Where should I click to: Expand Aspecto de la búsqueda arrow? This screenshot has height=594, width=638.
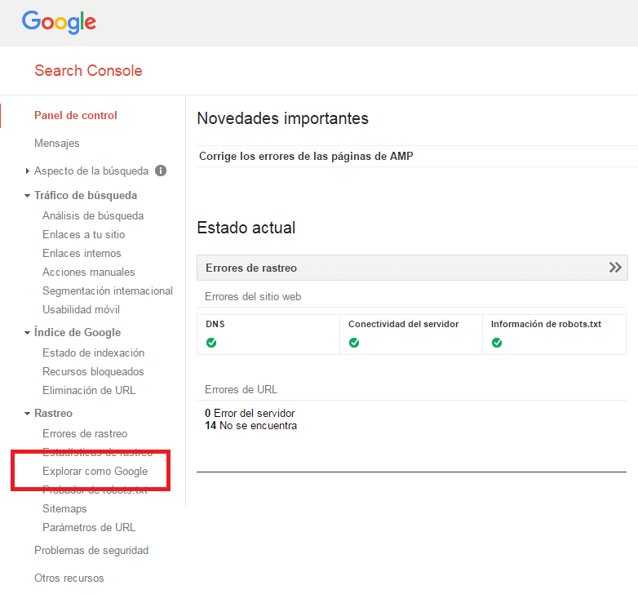[x=27, y=171]
